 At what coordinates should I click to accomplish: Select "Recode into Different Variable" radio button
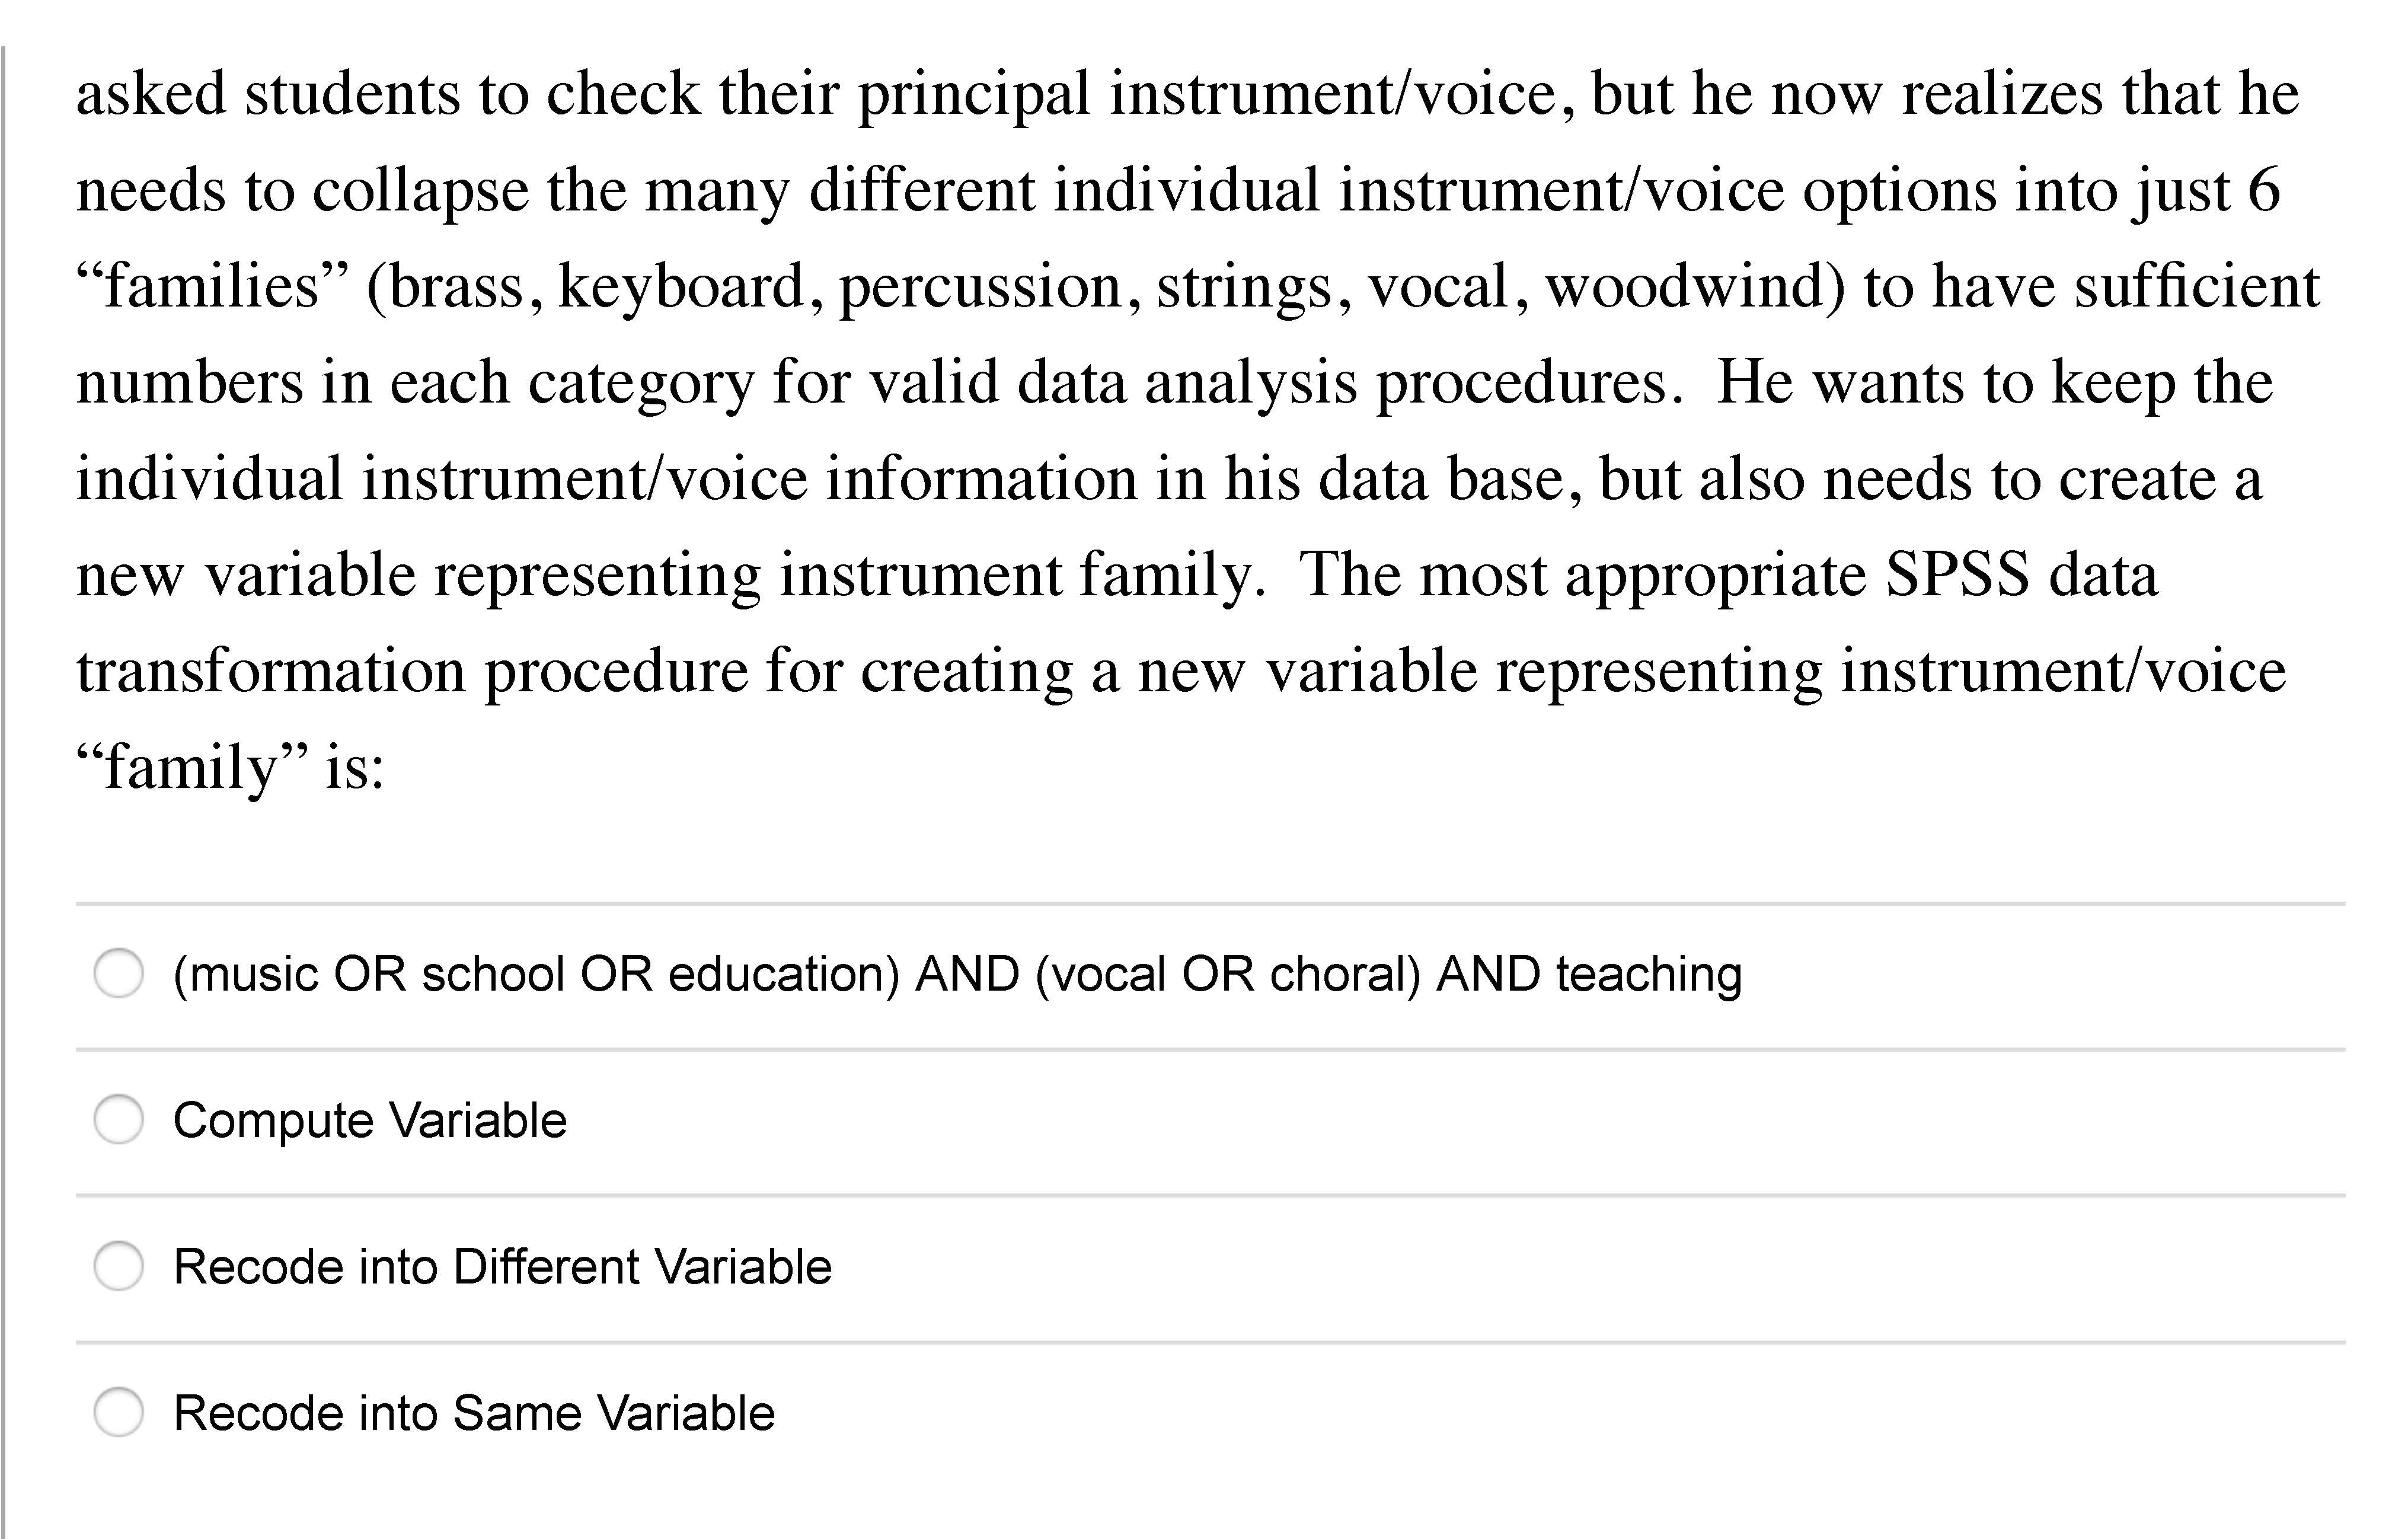point(119,1266)
